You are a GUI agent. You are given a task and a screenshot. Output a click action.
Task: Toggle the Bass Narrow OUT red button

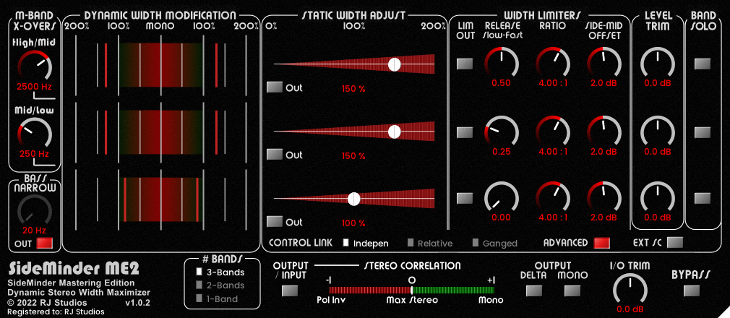(45, 243)
